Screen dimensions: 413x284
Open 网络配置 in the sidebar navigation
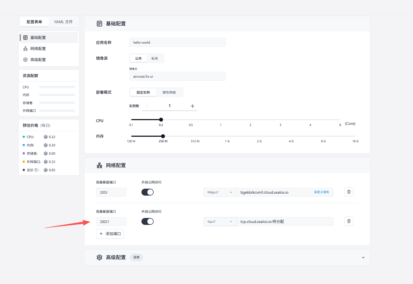[x=38, y=49]
